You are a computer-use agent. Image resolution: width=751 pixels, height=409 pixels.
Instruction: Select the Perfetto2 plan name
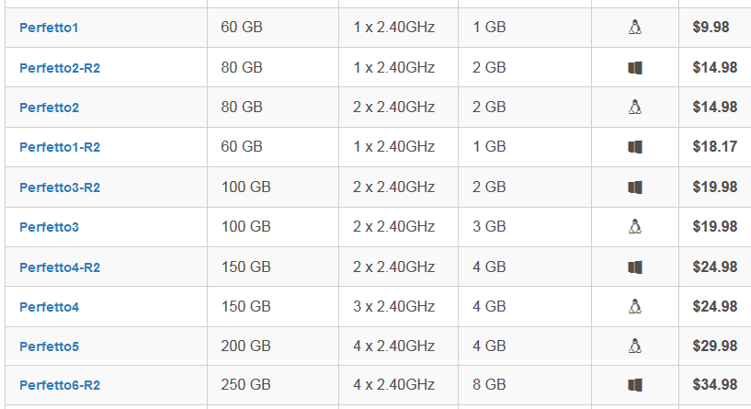(x=50, y=108)
